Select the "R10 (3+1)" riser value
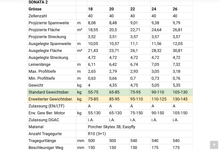The width and height of the screenshot is (219, 151). (x=97, y=134)
